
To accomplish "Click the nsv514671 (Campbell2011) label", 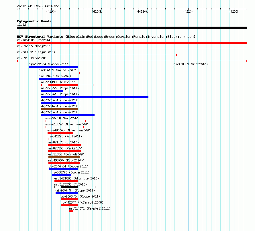I will click(90, 208).
